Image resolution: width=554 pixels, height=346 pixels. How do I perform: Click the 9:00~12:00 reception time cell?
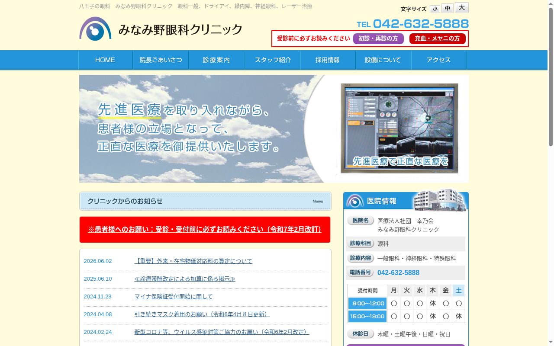coord(367,304)
